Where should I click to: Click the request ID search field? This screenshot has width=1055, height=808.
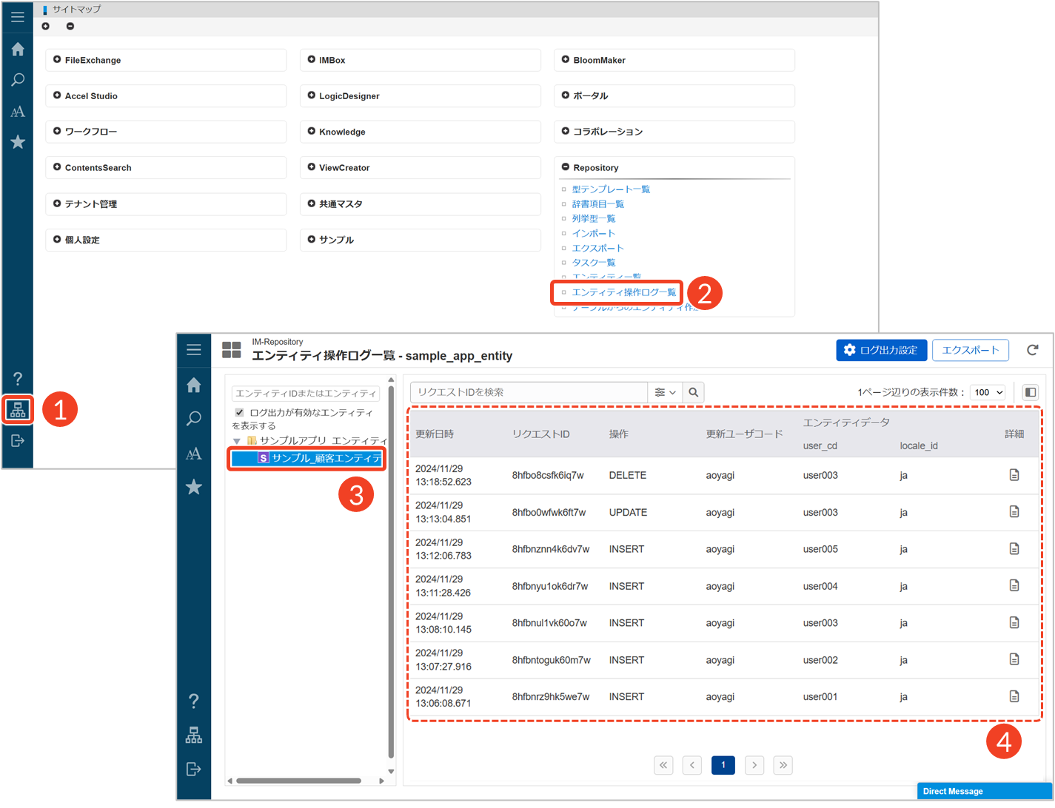[x=529, y=392]
